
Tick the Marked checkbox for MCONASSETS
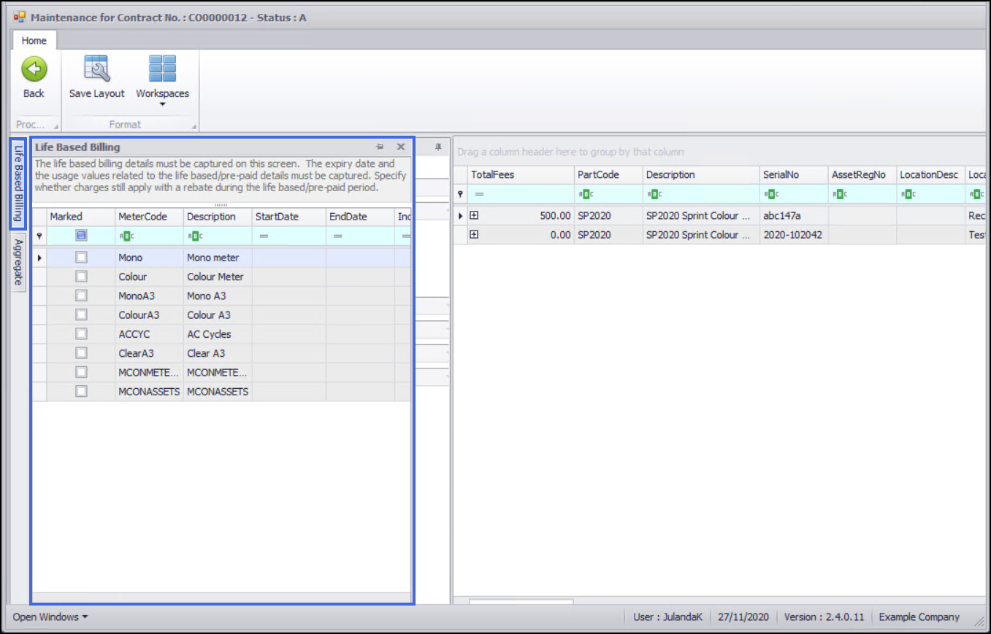point(81,391)
